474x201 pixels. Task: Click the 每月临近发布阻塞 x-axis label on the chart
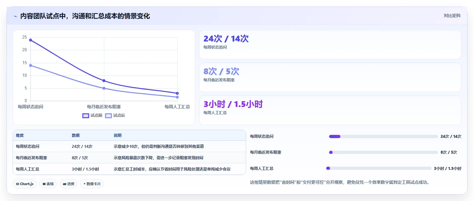[x=104, y=107]
